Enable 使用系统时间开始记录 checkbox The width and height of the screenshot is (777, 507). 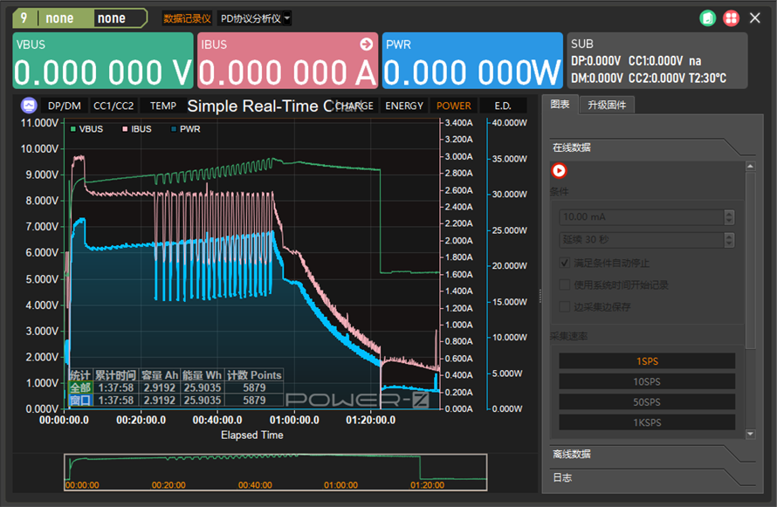click(564, 284)
